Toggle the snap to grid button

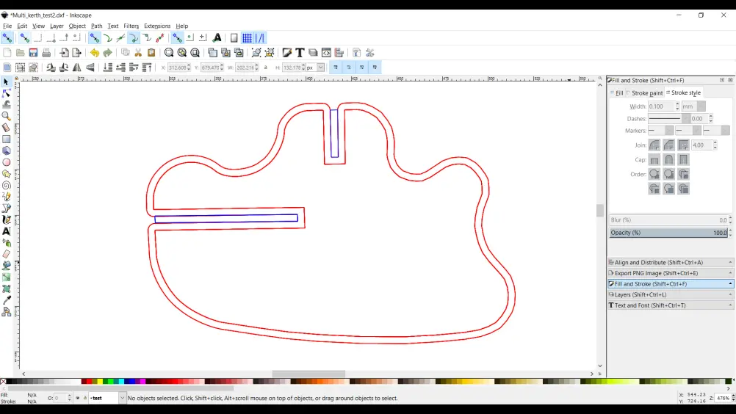[x=247, y=38]
